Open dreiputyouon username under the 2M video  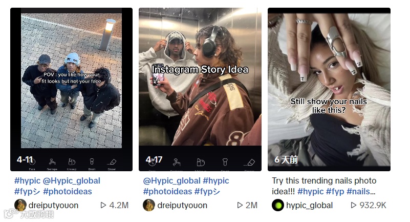pos(182,206)
